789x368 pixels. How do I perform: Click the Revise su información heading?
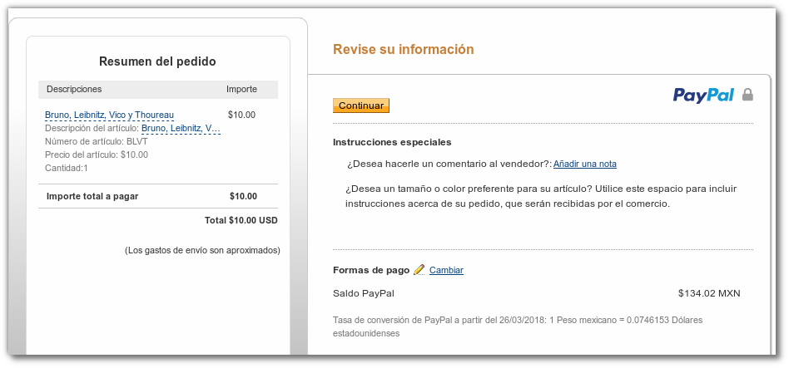point(403,50)
